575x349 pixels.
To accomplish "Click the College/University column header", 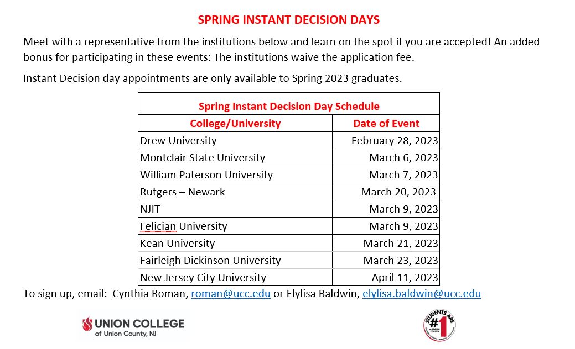I will click(235, 124).
